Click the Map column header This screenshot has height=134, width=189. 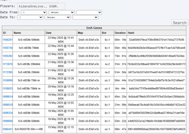coord(89,33)
